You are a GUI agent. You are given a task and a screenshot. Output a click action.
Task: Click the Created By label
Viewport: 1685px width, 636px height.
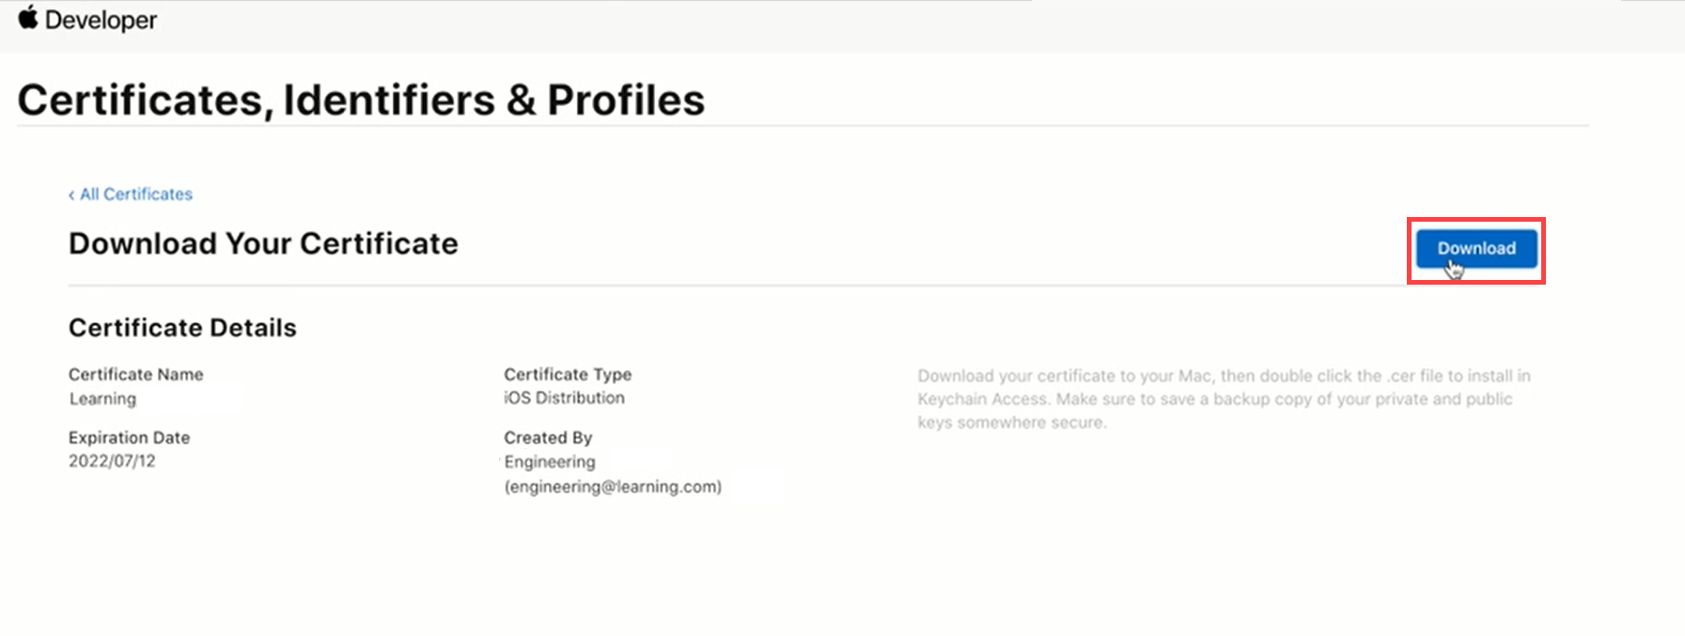point(547,438)
